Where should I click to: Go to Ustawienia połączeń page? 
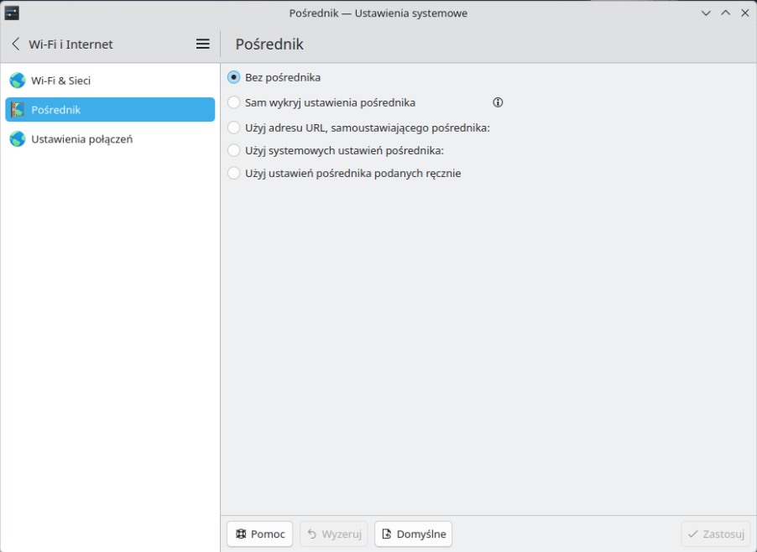81,139
